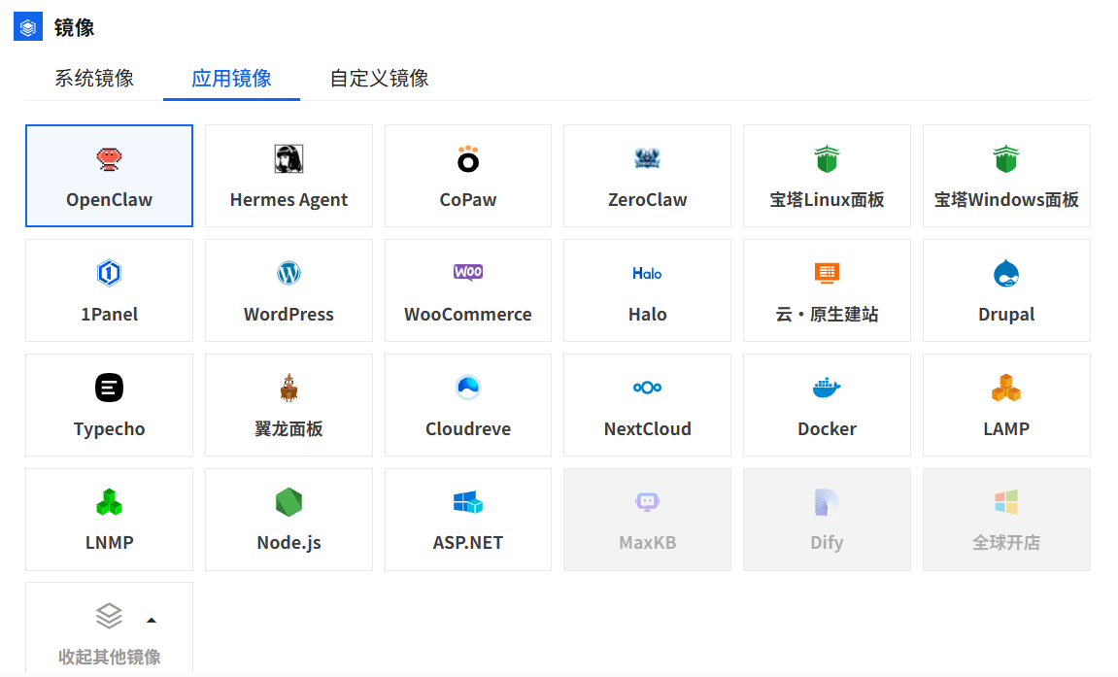Choose the Cloudreve cloud icon

[468, 388]
